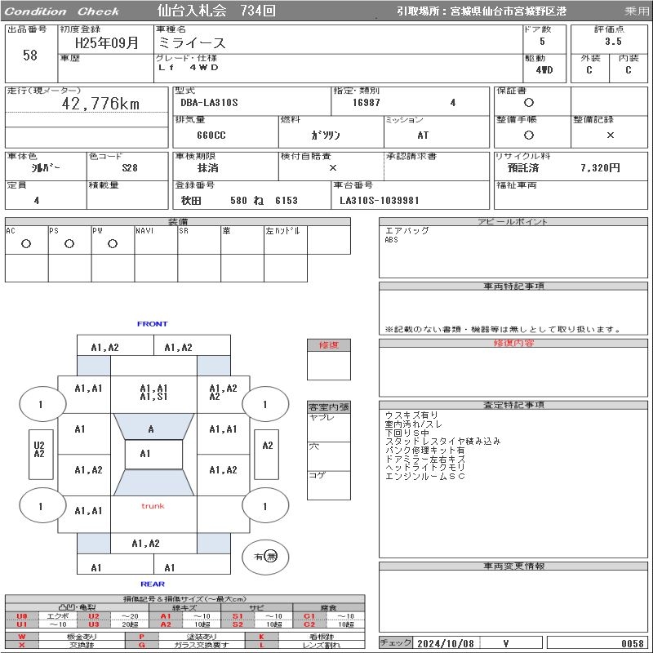This screenshot has height=653, width=653.
Task: Click the red 修復 label box
Action: tap(329, 345)
